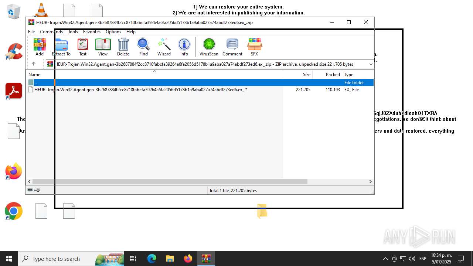Open the Firefox desktop shortcut
The height and width of the screenshot is (266, 473).
[14, 171]
